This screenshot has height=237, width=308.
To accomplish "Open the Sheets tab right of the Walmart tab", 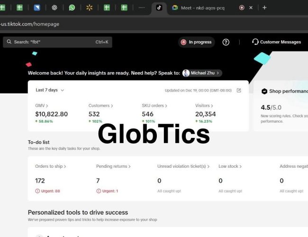I will 107,8.
